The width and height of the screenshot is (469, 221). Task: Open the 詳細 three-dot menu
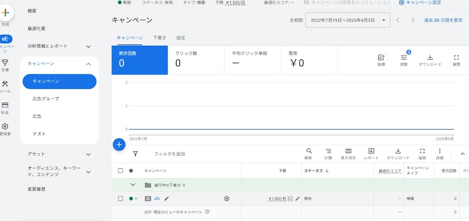click(440, 151)
